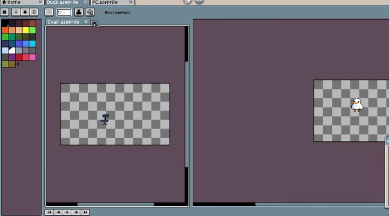This screenshot has height=216, width=389.
Task: Close the Chair.aseprite tab
Action: (x=86, y=22)
